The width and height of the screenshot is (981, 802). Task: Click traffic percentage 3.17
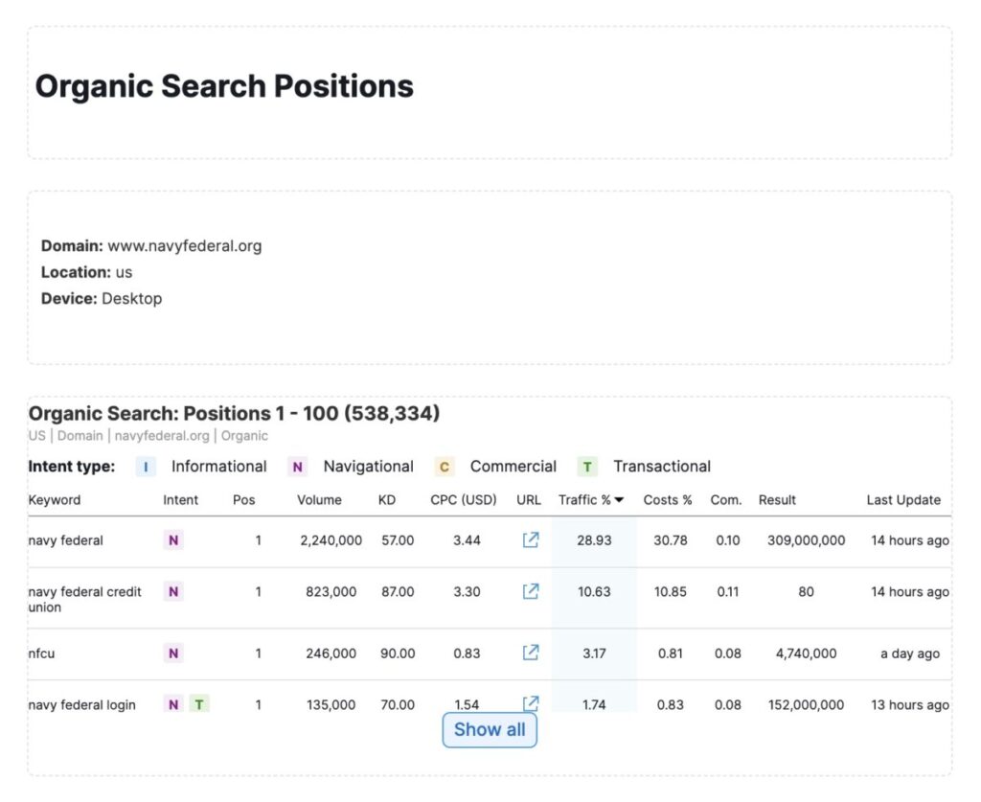point(594,653)
